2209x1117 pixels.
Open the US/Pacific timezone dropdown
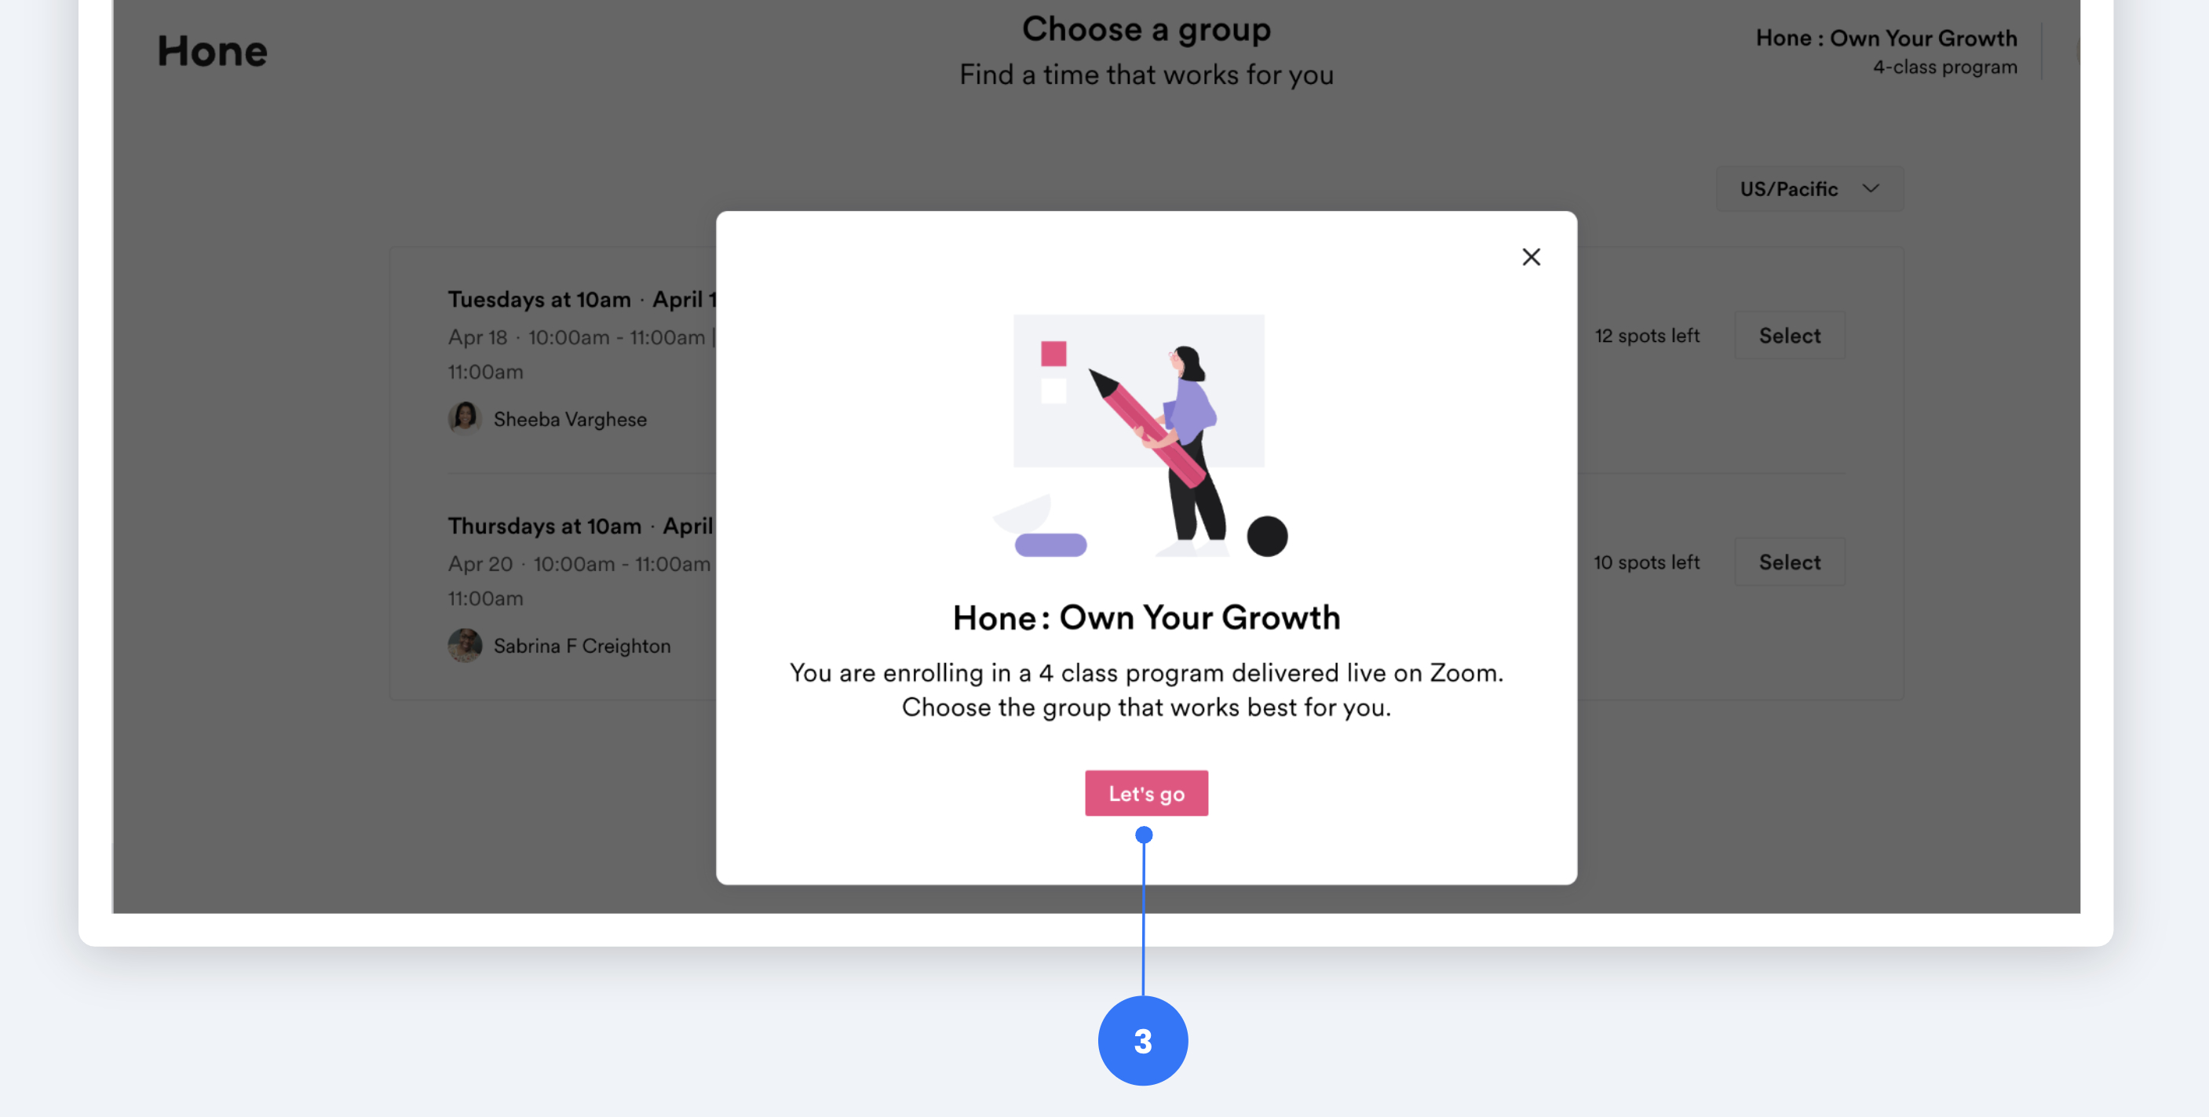1808,188
